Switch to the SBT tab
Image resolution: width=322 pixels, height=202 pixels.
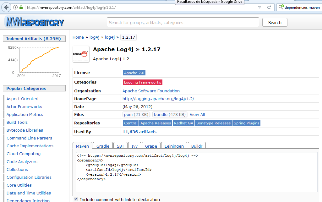tap(120, 146)
